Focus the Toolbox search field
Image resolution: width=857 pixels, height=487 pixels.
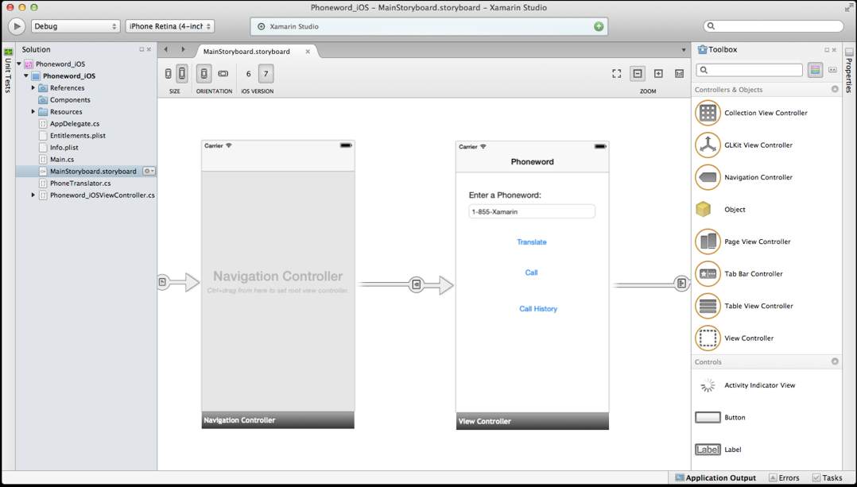point(750,70)
